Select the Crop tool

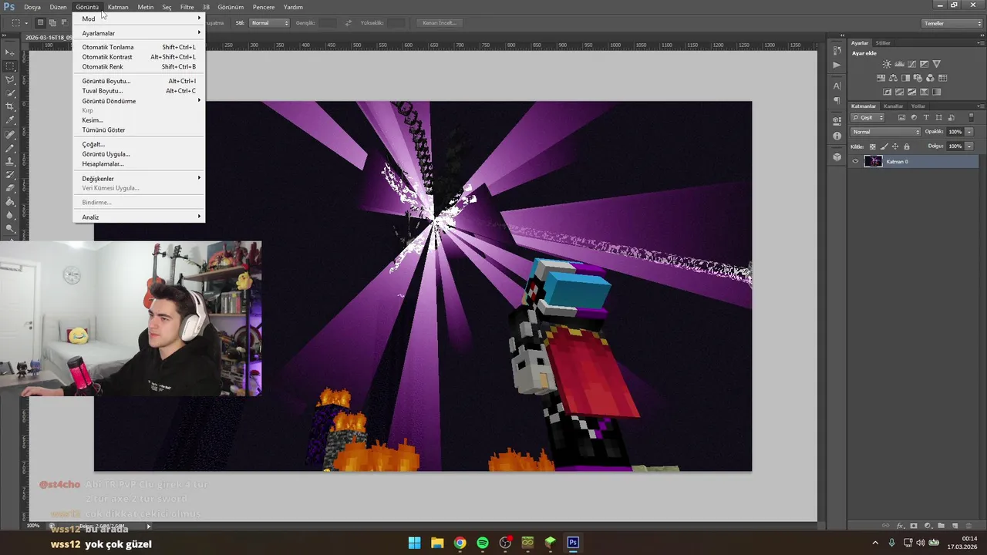pyautogui.click(x=10, y=105)
